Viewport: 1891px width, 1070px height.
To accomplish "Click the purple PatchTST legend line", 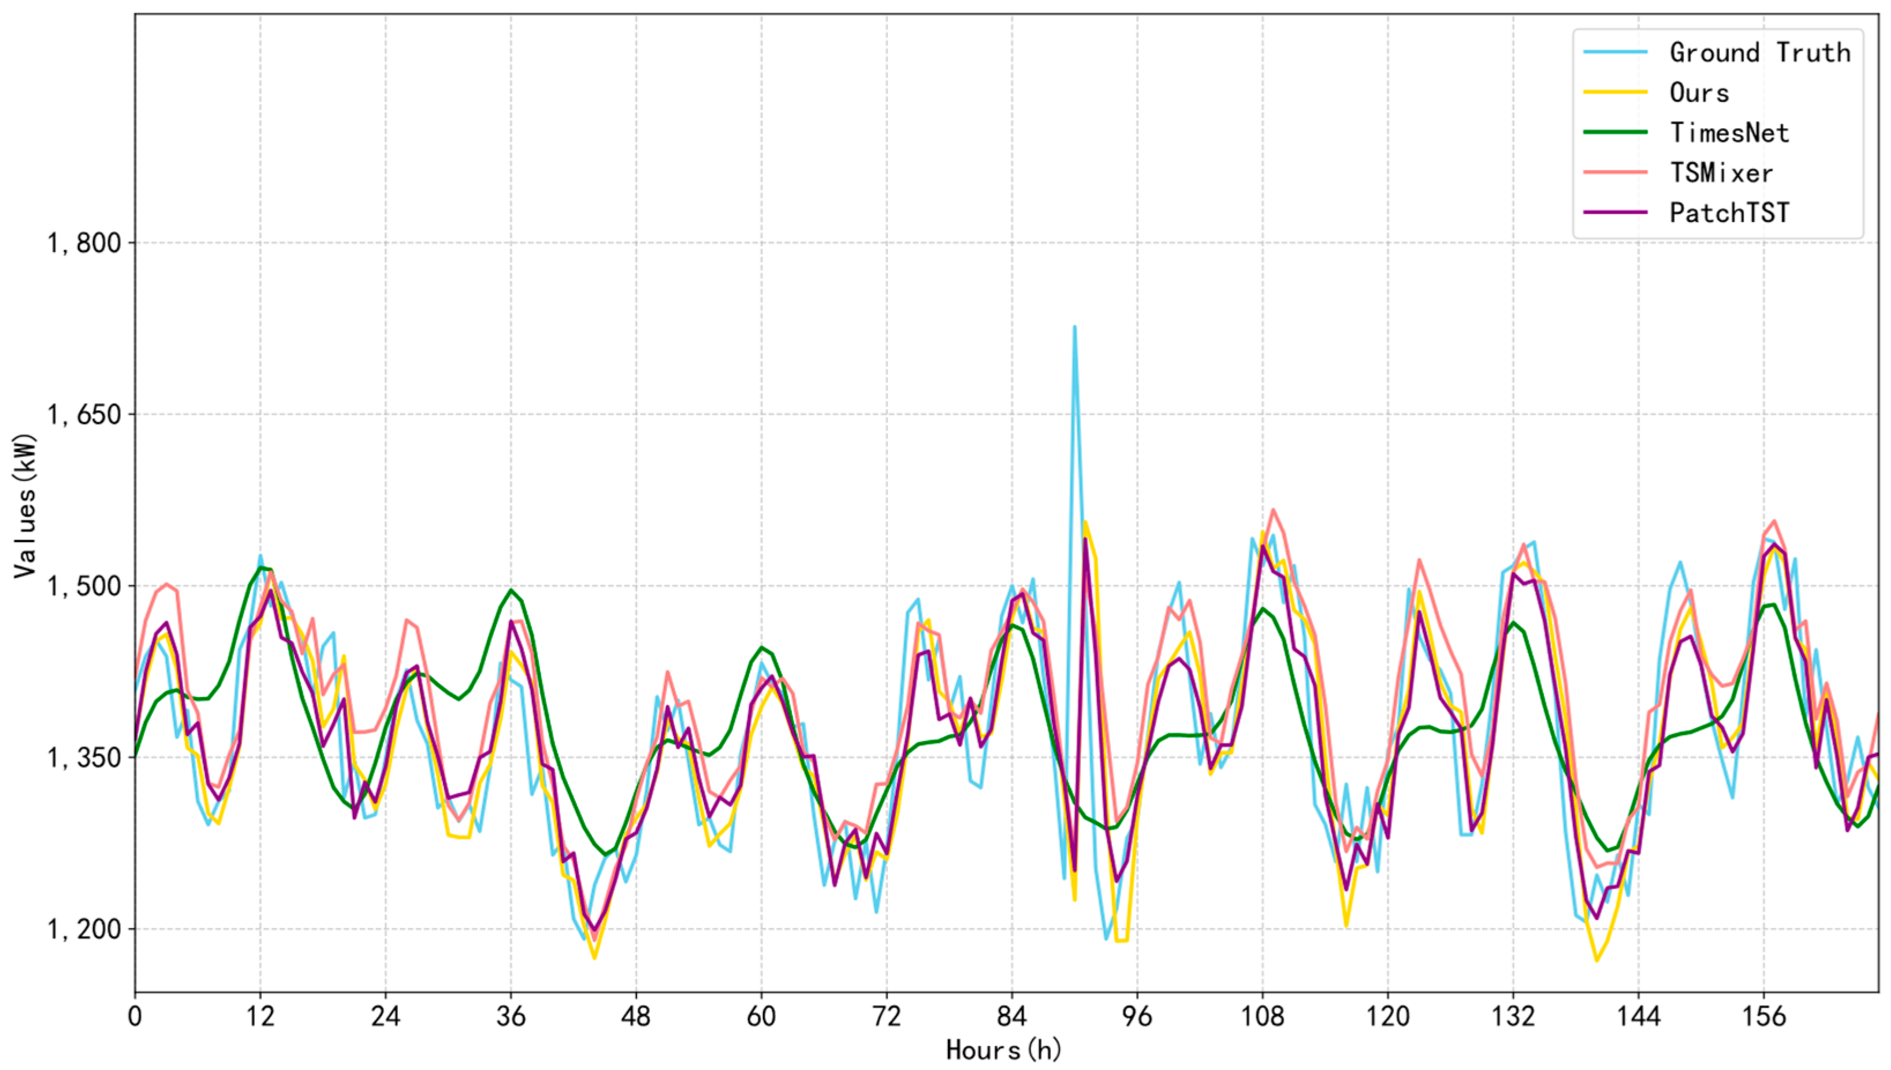I will point(1615,213).
